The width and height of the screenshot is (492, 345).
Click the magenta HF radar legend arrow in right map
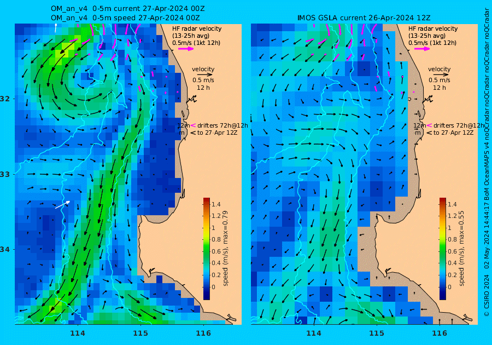click(422, 49)
